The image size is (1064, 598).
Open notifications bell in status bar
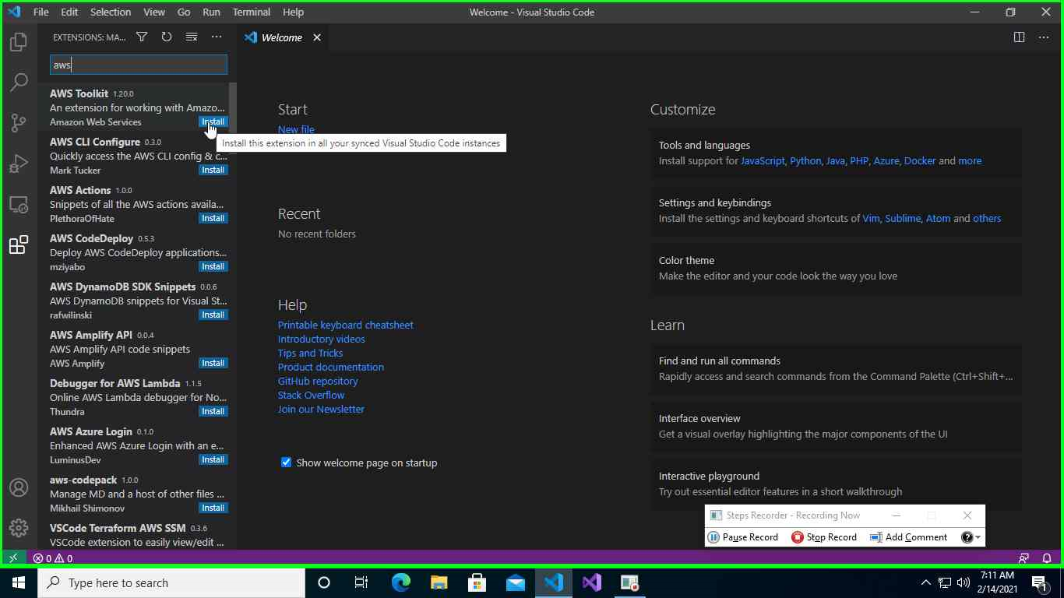1047,558
